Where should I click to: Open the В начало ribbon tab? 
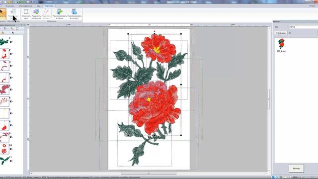click(x=10, y=6)
